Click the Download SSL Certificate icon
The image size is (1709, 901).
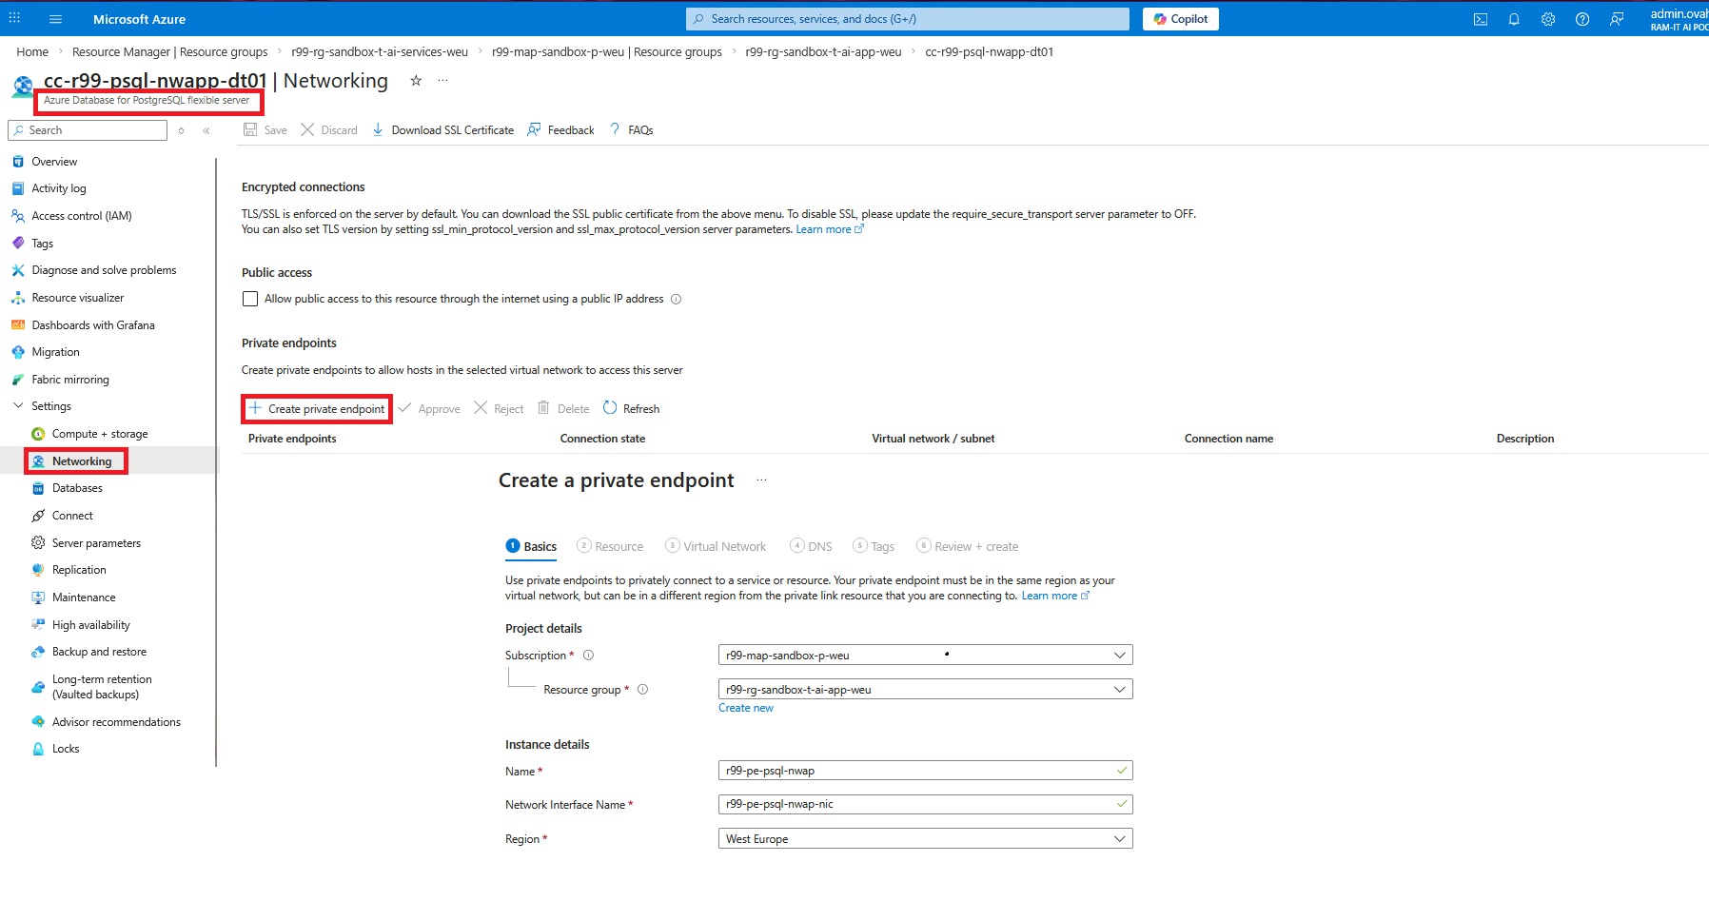379,129
